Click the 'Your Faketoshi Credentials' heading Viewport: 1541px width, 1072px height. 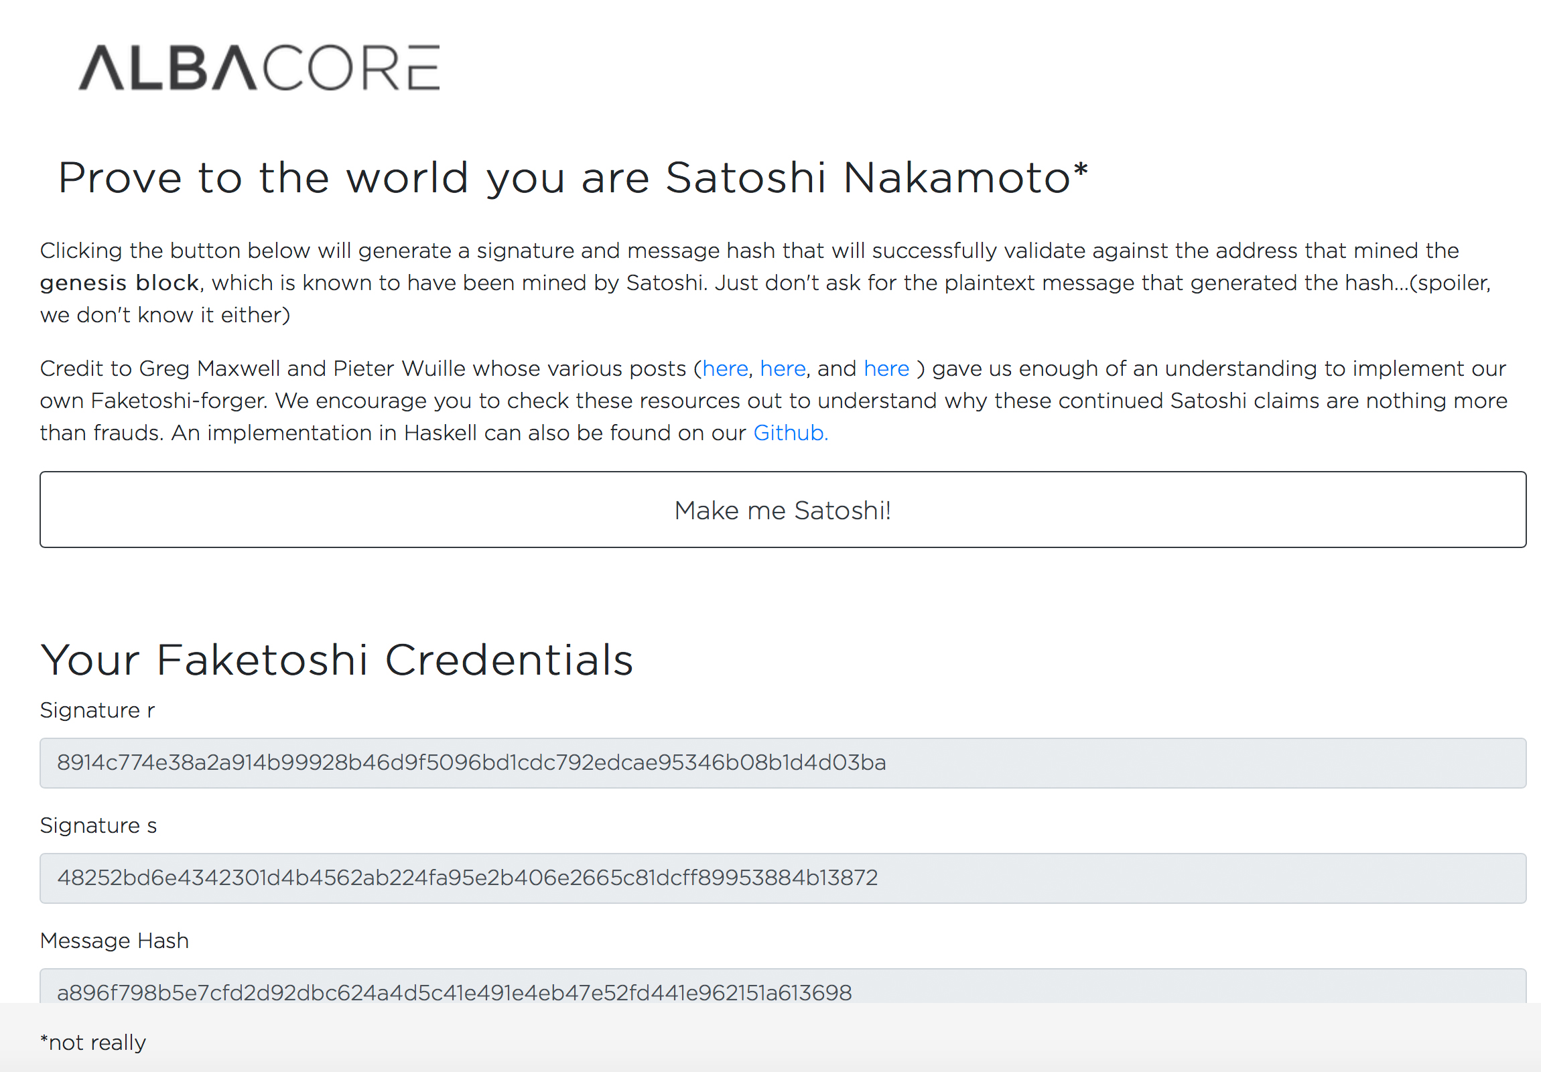337,660
